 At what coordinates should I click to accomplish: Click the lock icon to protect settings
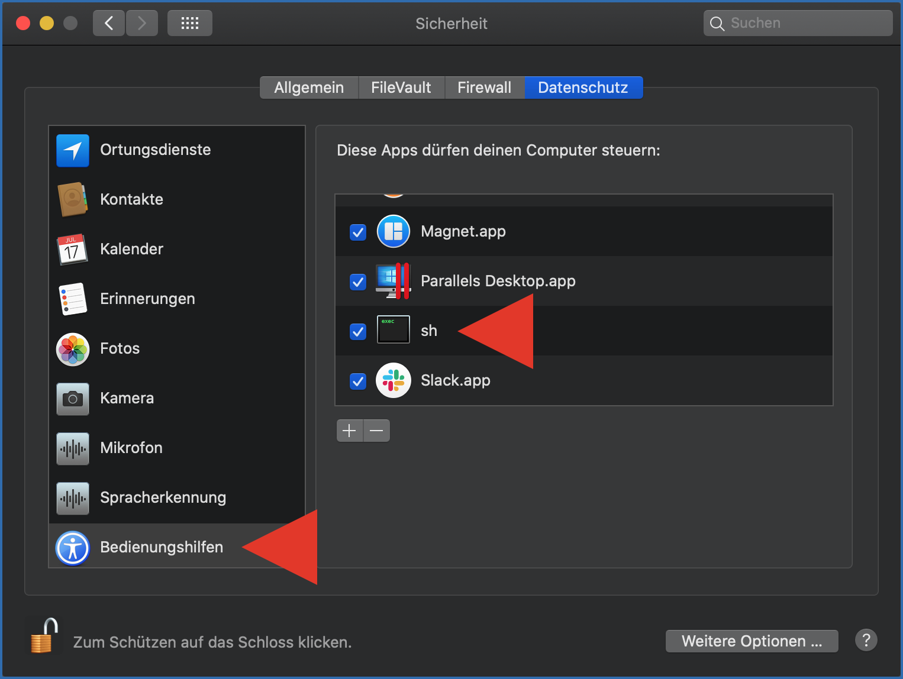(44, 636)
